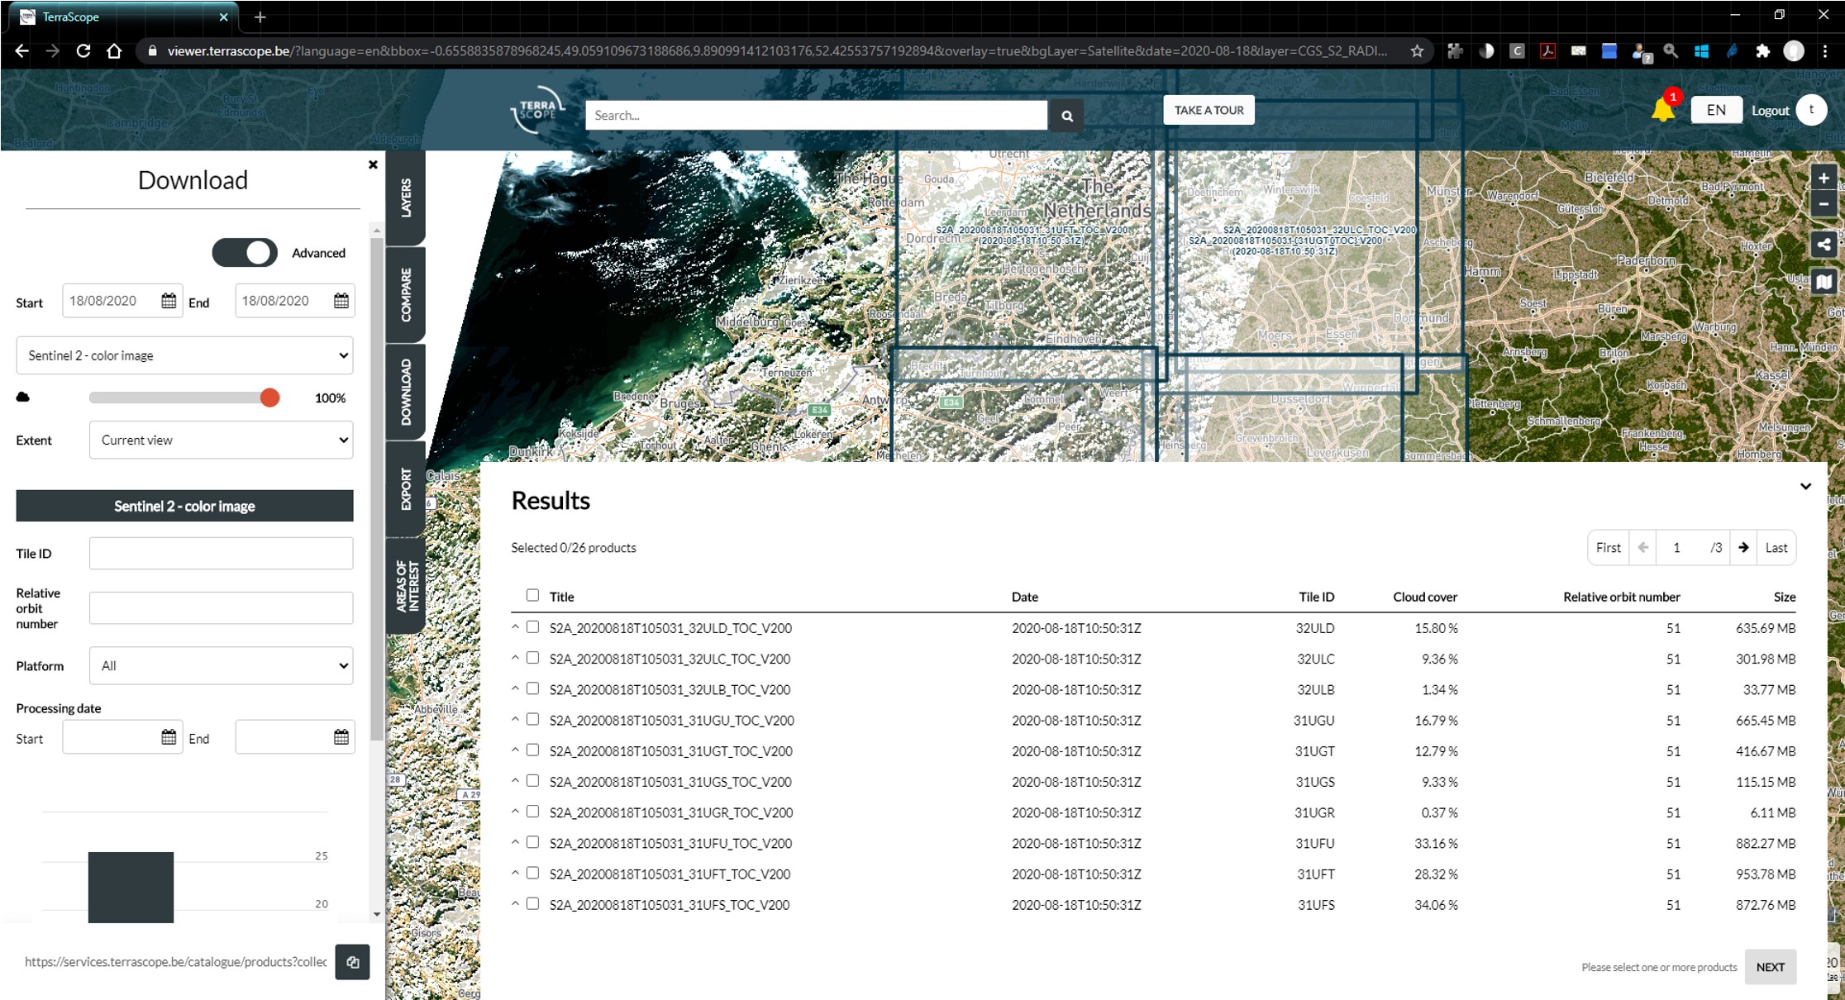Click the copy URL icon at panel bottom
The image size is (1845, 1000).
[x=352, y=962]
